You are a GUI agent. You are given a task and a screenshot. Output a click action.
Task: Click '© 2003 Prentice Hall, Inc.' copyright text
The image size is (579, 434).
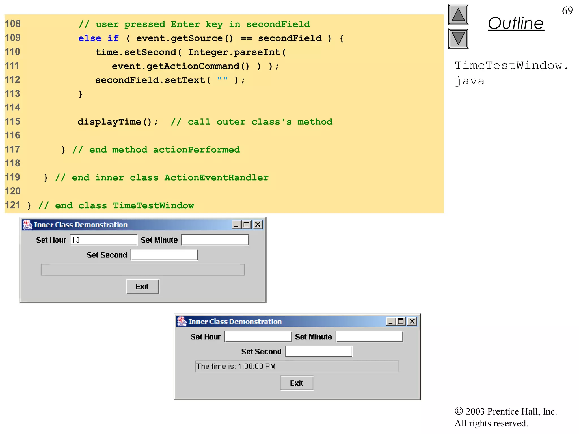pos(506,411)
